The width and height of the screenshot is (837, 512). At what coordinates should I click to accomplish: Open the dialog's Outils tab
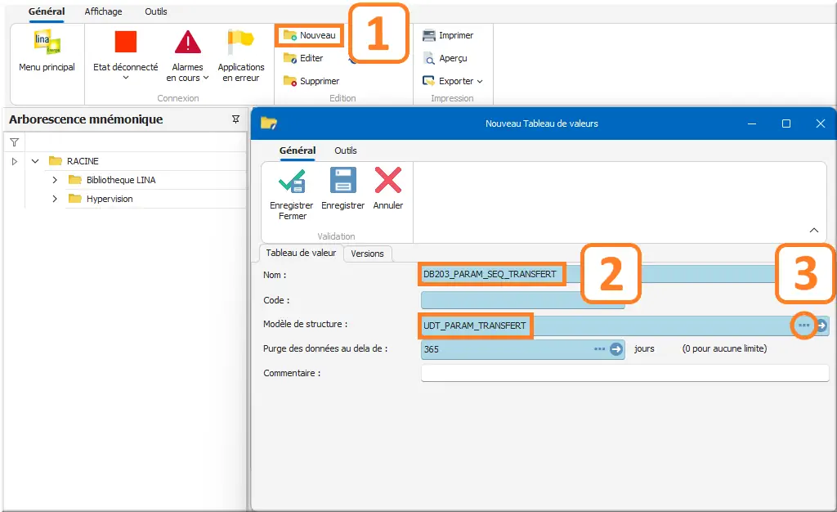click(x=346, y=150)
